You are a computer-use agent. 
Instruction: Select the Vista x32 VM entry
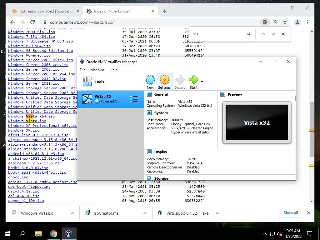[110, 99]
